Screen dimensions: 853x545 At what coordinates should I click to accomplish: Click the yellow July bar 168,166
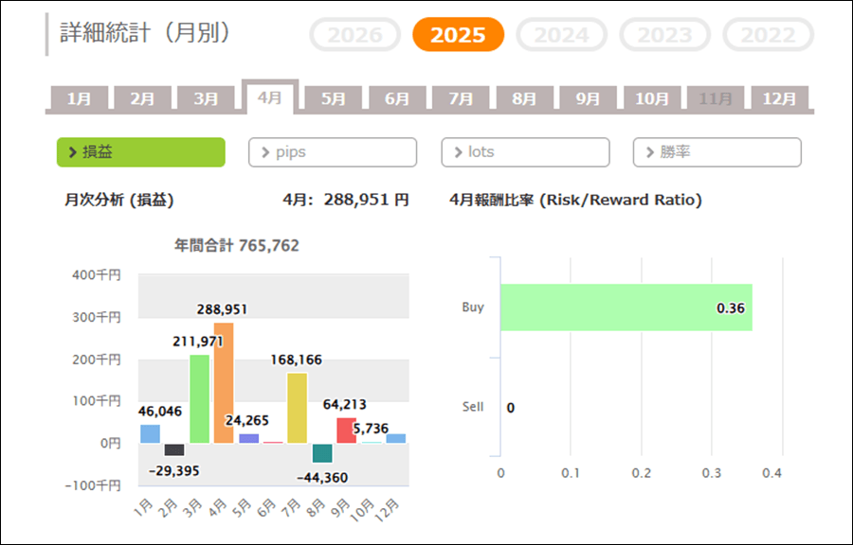click(297, 408)
